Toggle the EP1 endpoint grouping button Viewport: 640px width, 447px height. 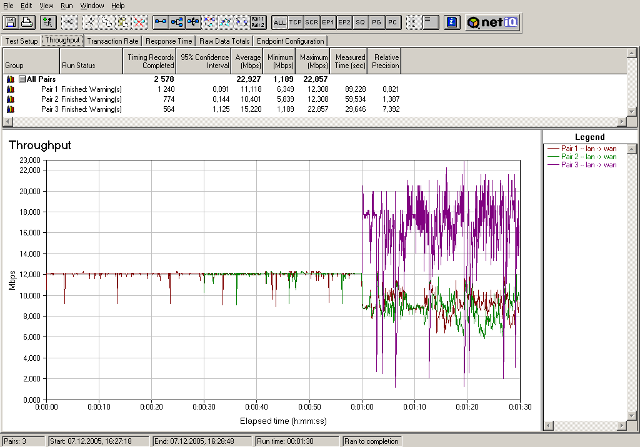pos(327,22)
